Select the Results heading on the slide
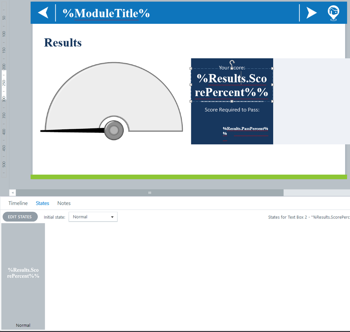The image size is (350, 332). (63, 42)
